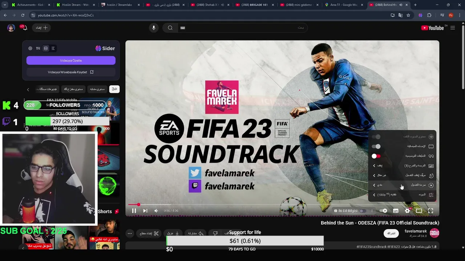
Task: Open the notifications bell
Action: [x=25, y=28]
